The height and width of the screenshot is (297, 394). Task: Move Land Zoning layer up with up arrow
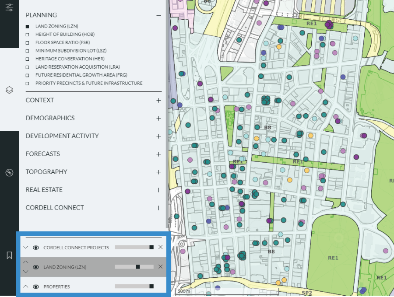[x=25, y=262]
